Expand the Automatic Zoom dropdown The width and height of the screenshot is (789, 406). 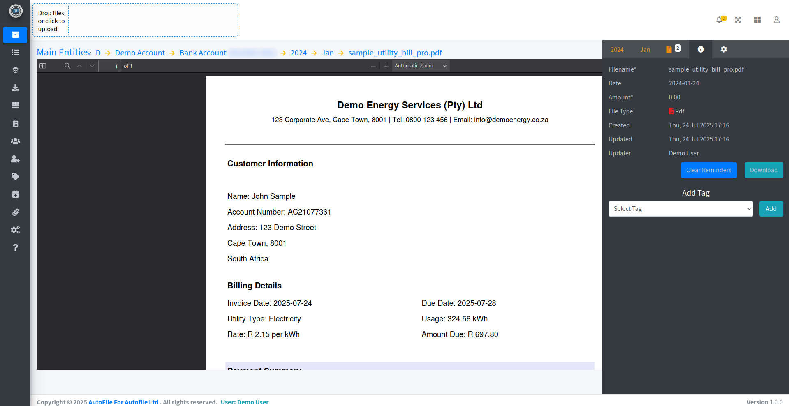click(x=420, y=66)
